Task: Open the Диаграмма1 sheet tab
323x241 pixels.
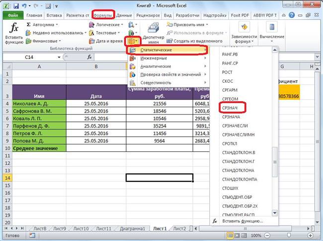Action: (132, 229)
